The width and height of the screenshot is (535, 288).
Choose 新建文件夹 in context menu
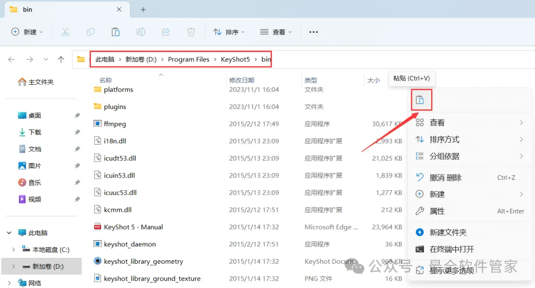click(x=470, y=232)
